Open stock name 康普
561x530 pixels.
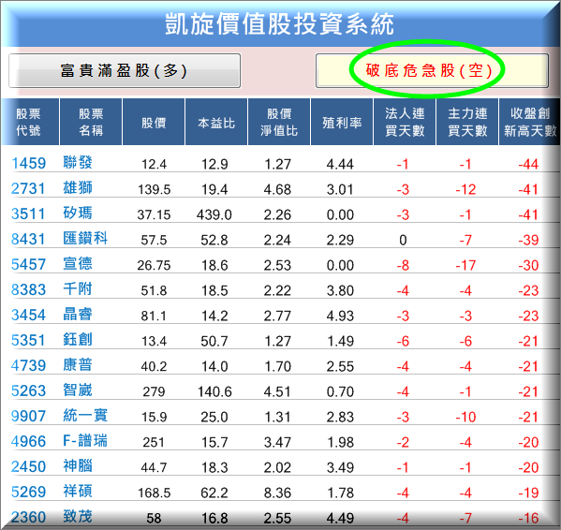[78, 364]
